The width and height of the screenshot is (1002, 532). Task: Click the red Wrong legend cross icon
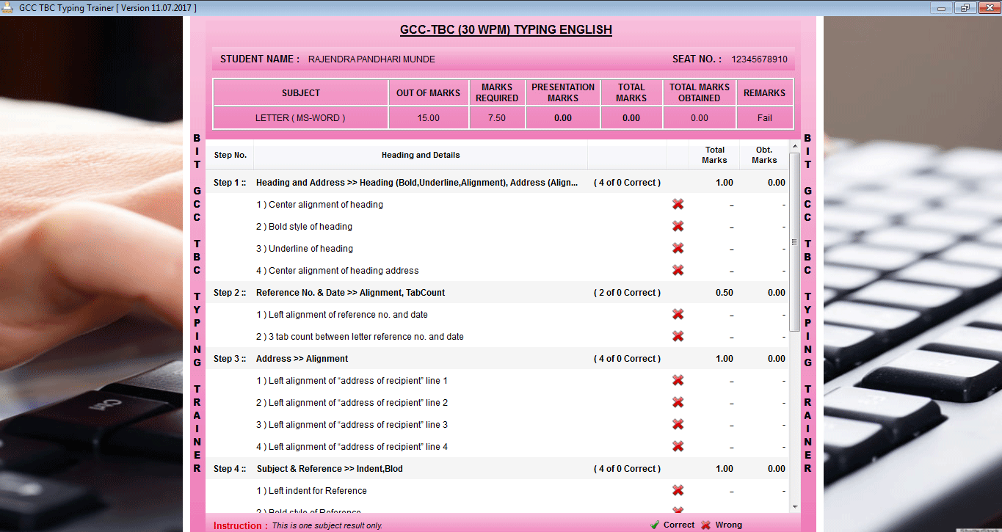coord(705,525)
